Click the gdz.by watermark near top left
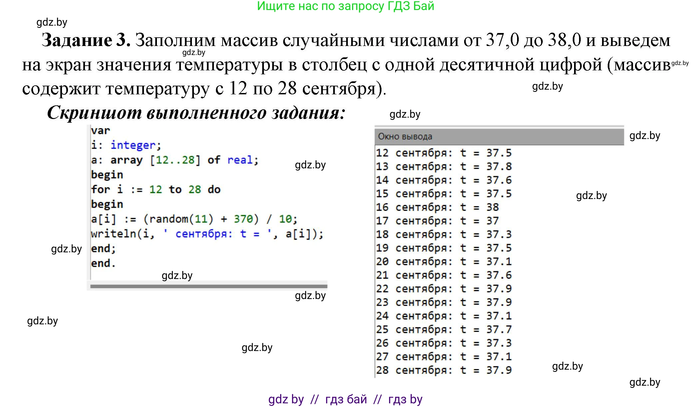This screenshot has width=692, height=407. (52, 23)
